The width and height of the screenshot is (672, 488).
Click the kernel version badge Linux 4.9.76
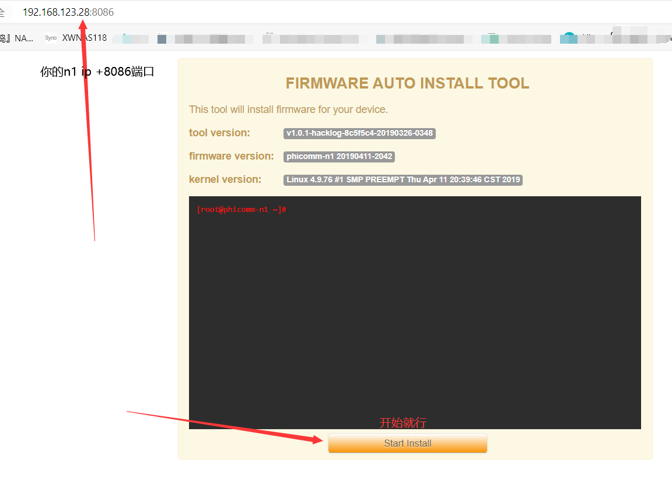click(402, 180)
